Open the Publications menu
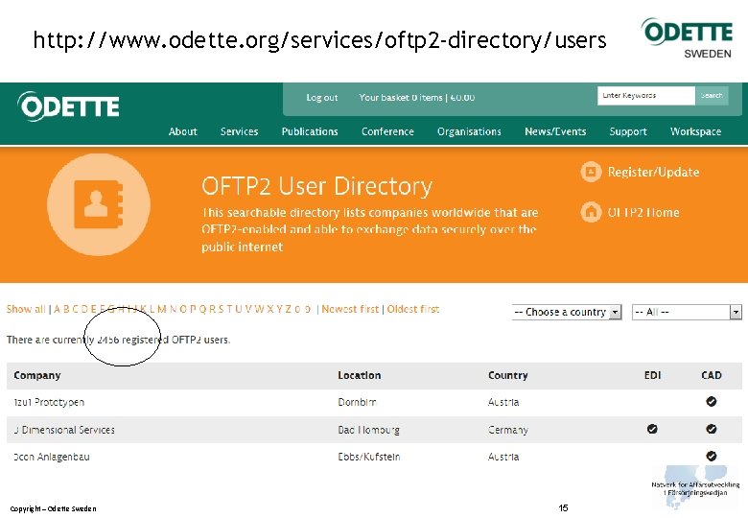 (x=310, y=131)
